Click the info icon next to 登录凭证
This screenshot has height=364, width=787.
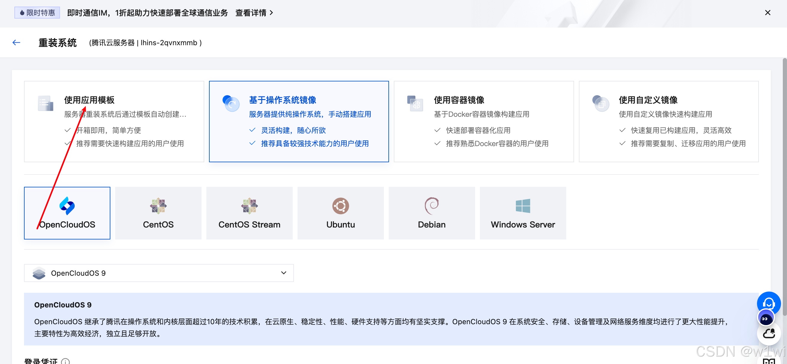[66, 362]
